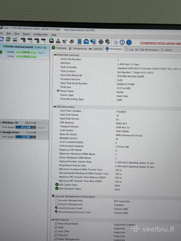Click the blue round info icon
The image size is (181, 241).
coord(129,42)
